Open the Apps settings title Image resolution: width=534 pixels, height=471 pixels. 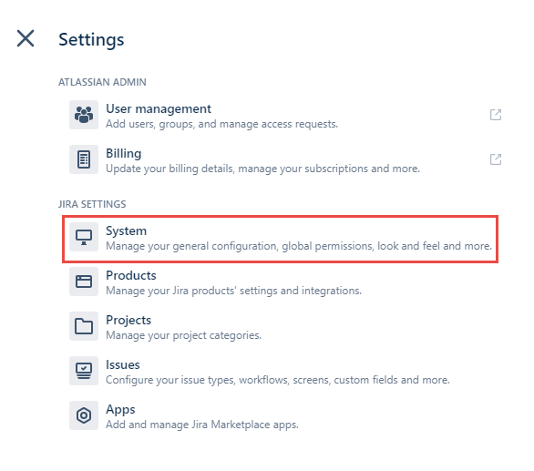120,410
